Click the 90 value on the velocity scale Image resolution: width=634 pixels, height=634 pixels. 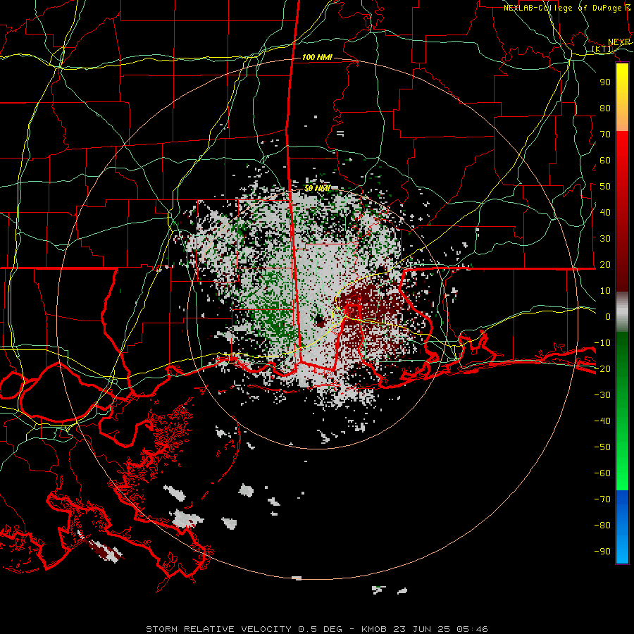(605, 82)
